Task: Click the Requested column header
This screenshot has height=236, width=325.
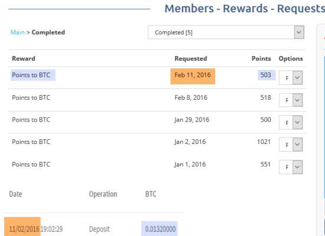Action: (191, 58)
